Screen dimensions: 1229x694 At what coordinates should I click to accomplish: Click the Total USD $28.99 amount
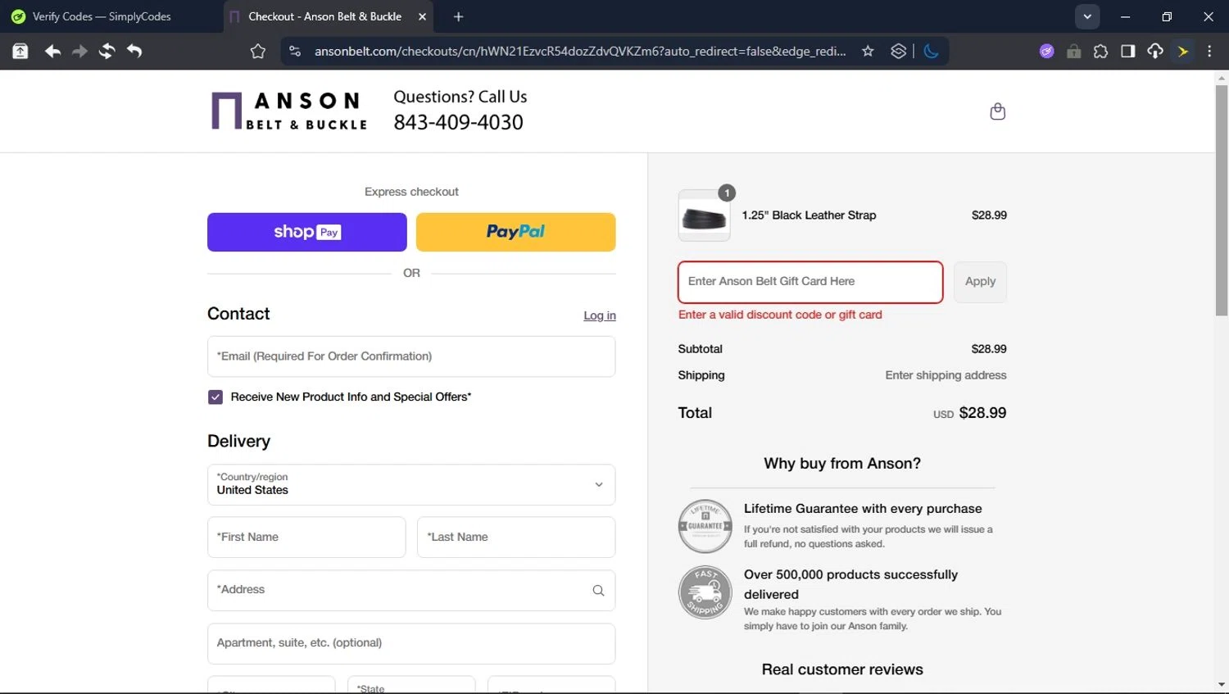coord(970,413)
